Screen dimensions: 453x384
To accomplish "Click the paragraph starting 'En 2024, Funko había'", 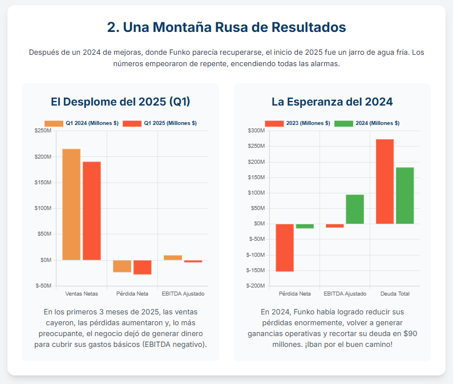I will tap(332, 328).
